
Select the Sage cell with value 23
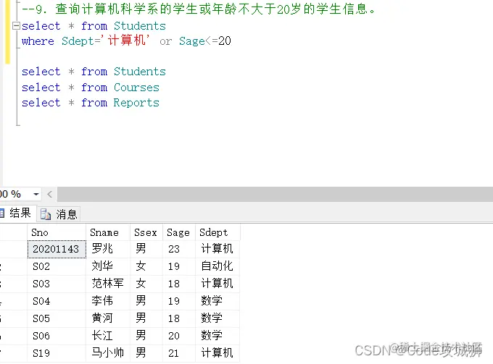179,249
